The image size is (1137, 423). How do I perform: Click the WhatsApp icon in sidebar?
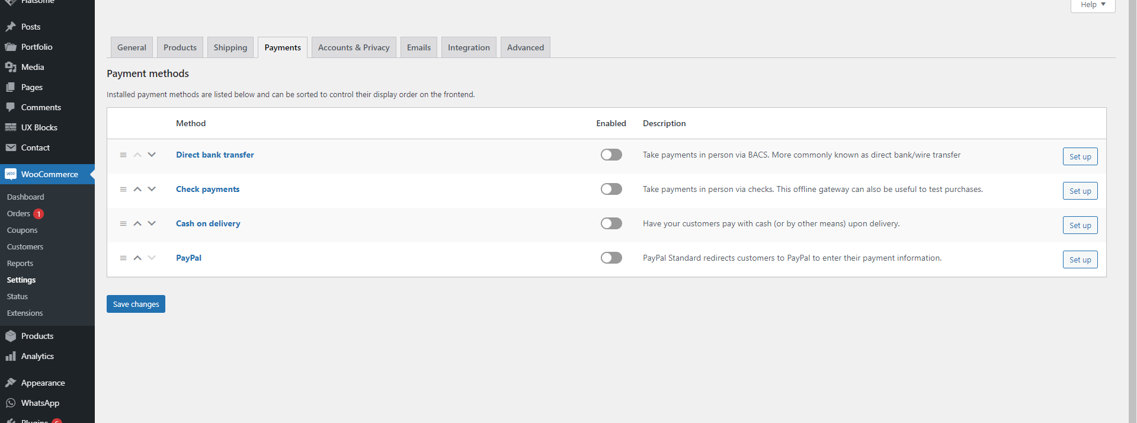click(11, 403)
